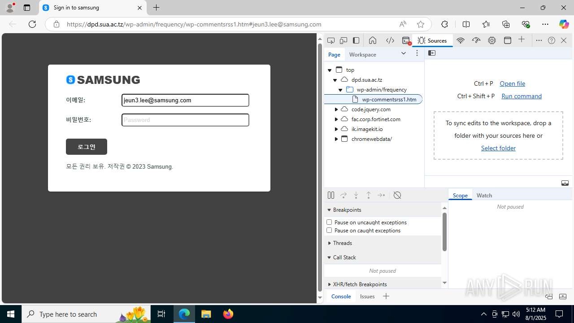Open File Explorer from taskbar
This screenshot has height=323, width=574.
tap(206, 314)
